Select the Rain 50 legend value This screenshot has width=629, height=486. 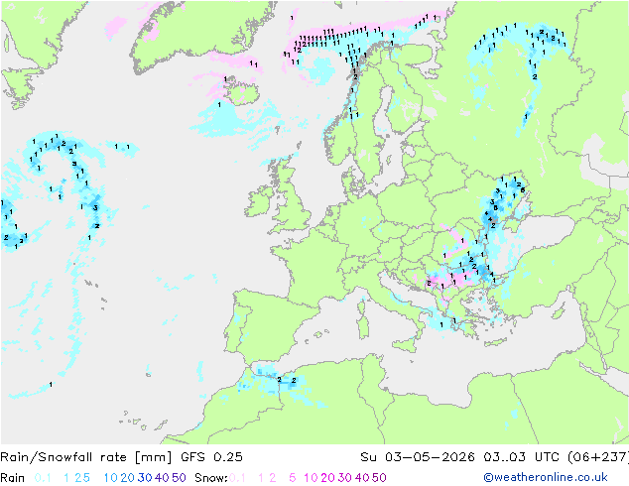(x=179, y=478)
